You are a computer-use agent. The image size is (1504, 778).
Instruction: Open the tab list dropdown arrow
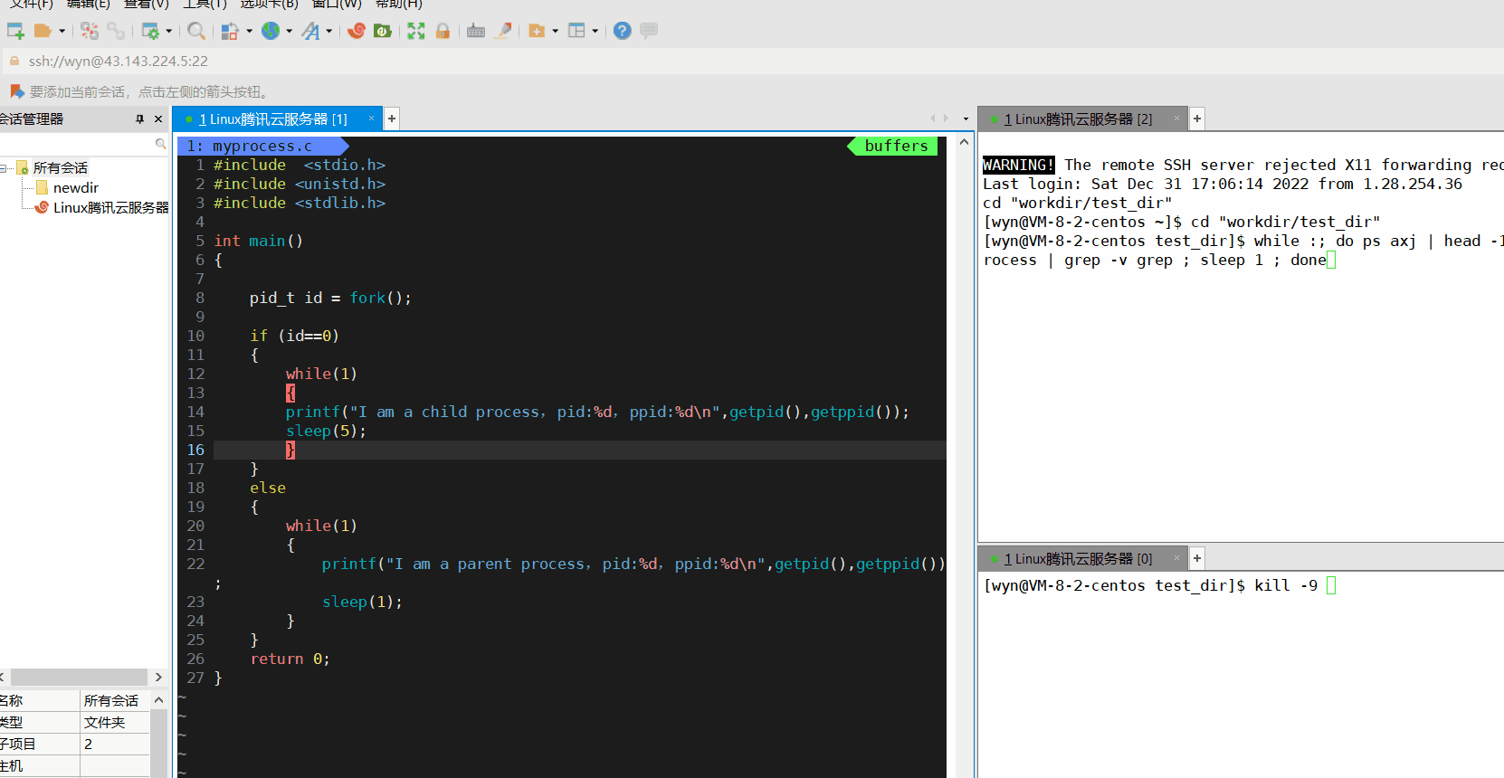pos(966,119)
